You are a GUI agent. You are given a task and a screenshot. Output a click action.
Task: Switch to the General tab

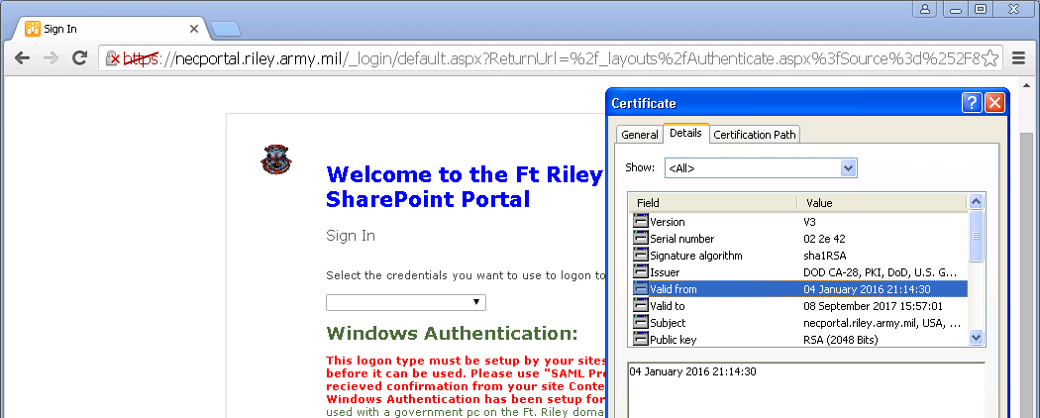point(640,135)
